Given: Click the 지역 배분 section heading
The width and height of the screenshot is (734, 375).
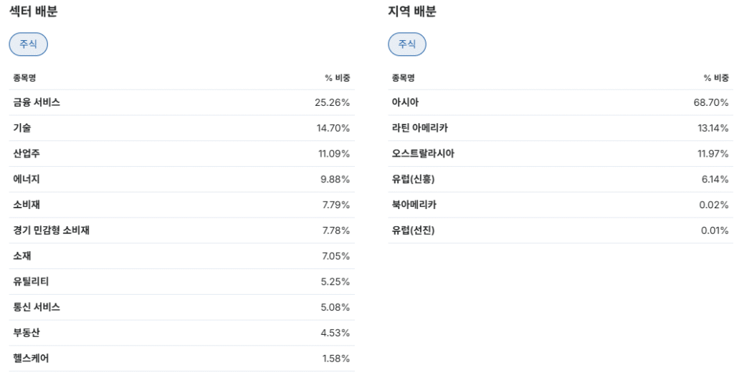Looking at the screenshot, I should [x=412, y=11].
